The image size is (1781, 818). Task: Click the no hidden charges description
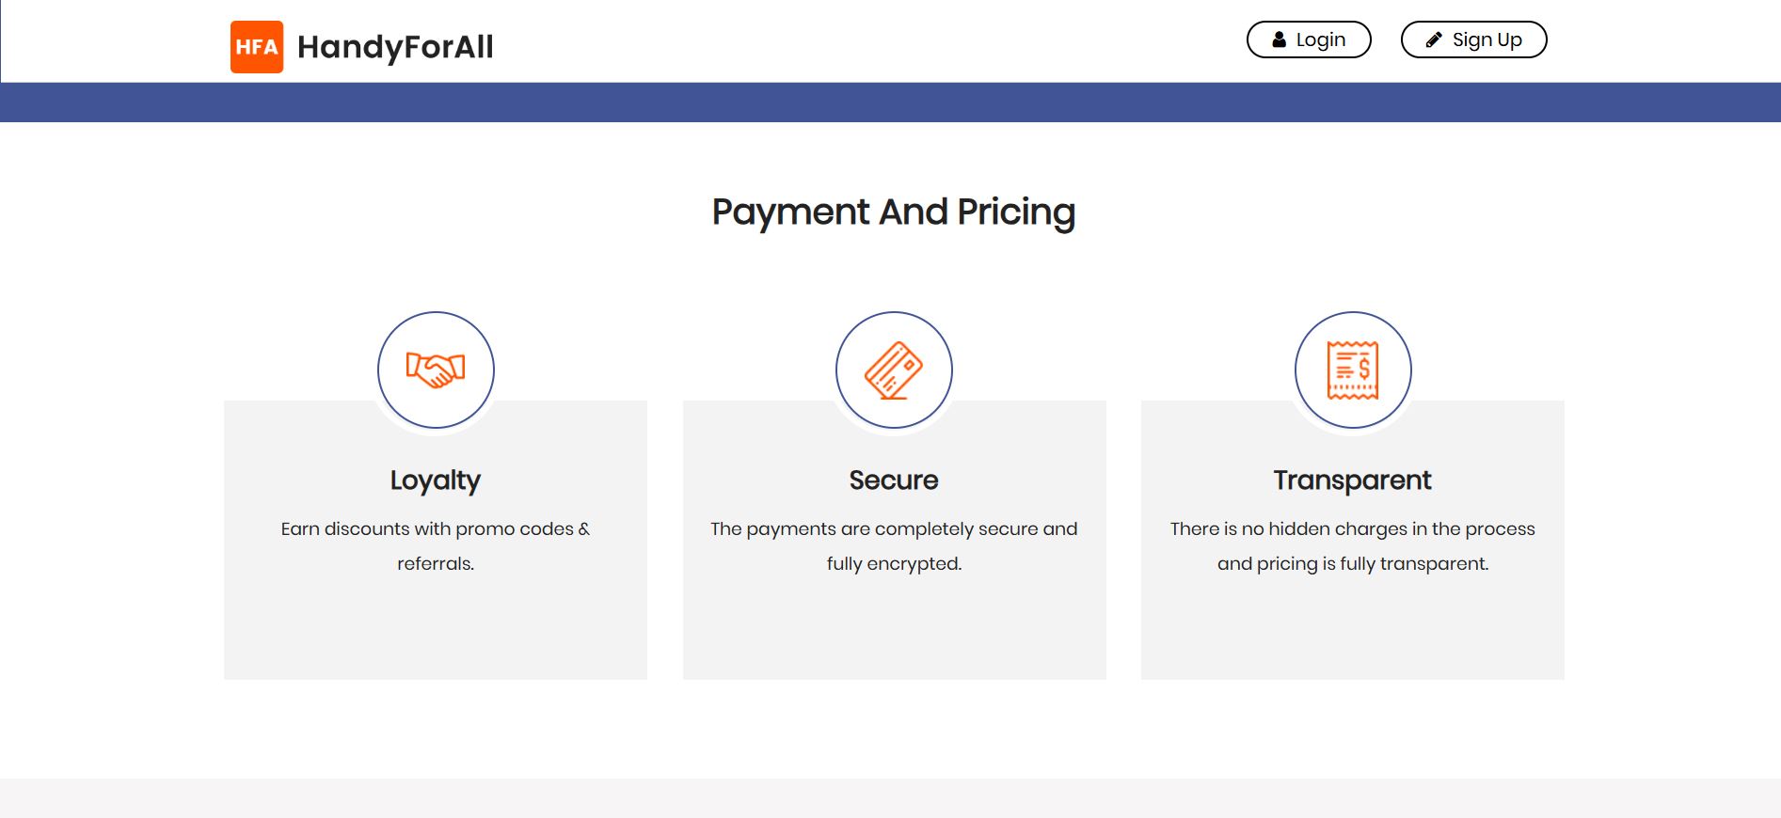[x=1352, y=545]
